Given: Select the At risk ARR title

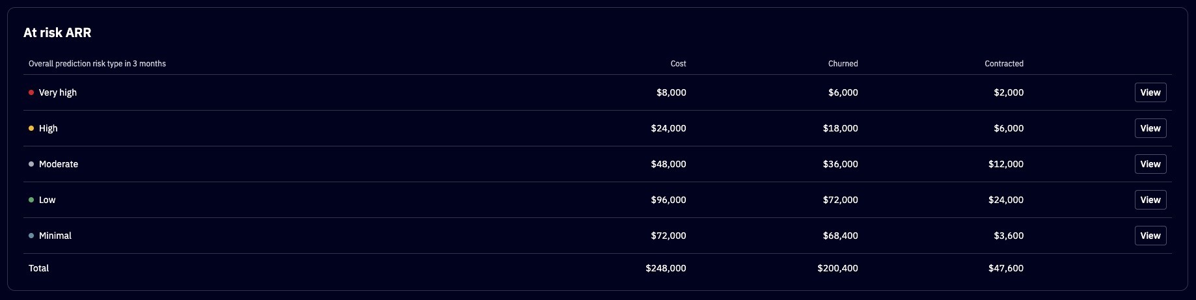Looking at the screenshot, I should point(57,33).
